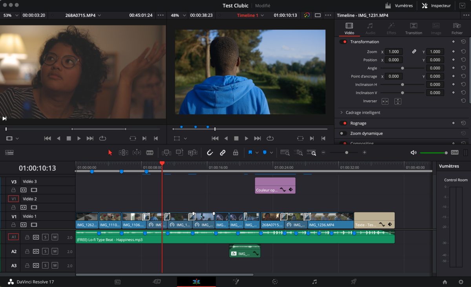471x287 pixels.
Task: Disable the Transformation section toggle
Action: pyautogui.click(x=343, y=42)
